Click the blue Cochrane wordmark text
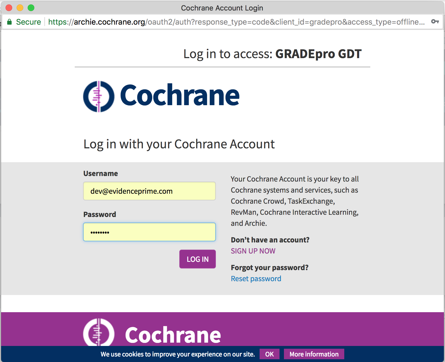The height and width of the screenshot is (362, 445). tap(180, 95)
